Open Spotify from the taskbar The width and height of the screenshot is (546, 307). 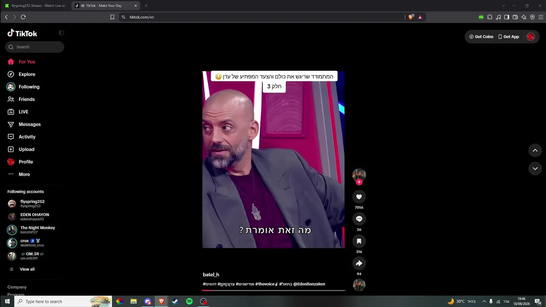[x=189, y=301]
